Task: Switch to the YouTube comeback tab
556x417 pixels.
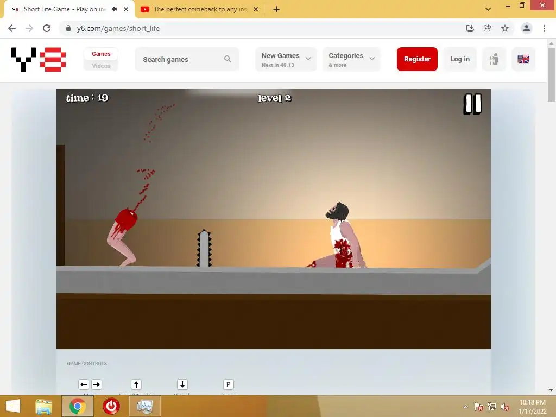Action: click(x=199, y=9)
